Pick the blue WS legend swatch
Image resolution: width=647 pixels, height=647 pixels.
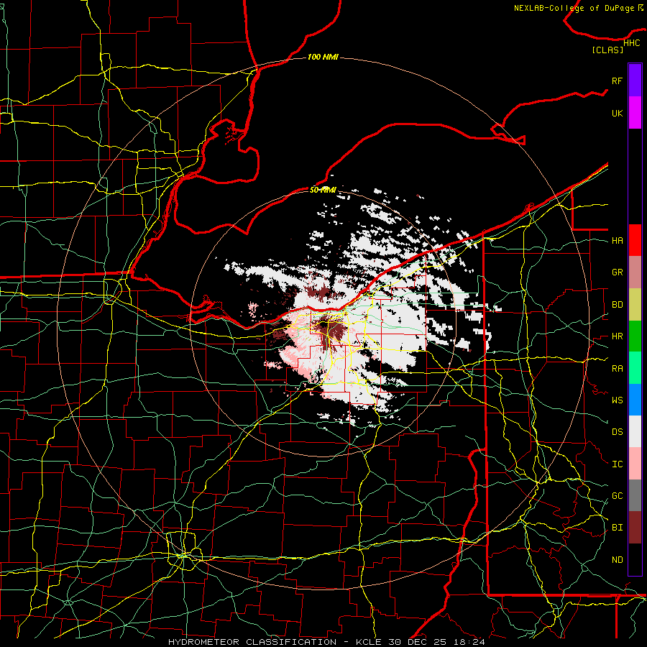tap(635, 400)
